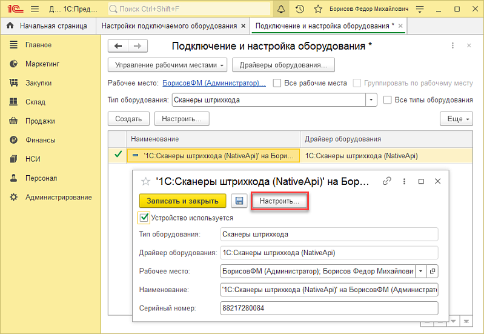Click the copy link icon in dialog
This screenshot has width=484, height=334.
pyautogui.click(x=387, y=181)
